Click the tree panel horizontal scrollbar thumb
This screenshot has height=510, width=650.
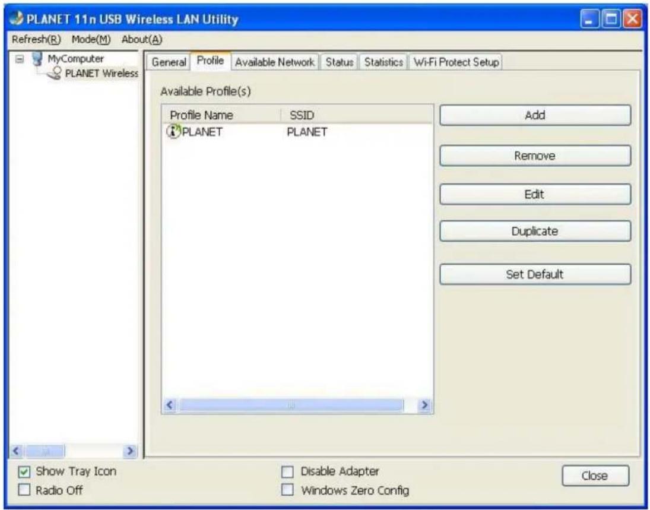coord(46,451)
